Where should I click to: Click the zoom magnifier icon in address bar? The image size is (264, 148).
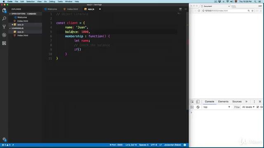pos(248,11)
